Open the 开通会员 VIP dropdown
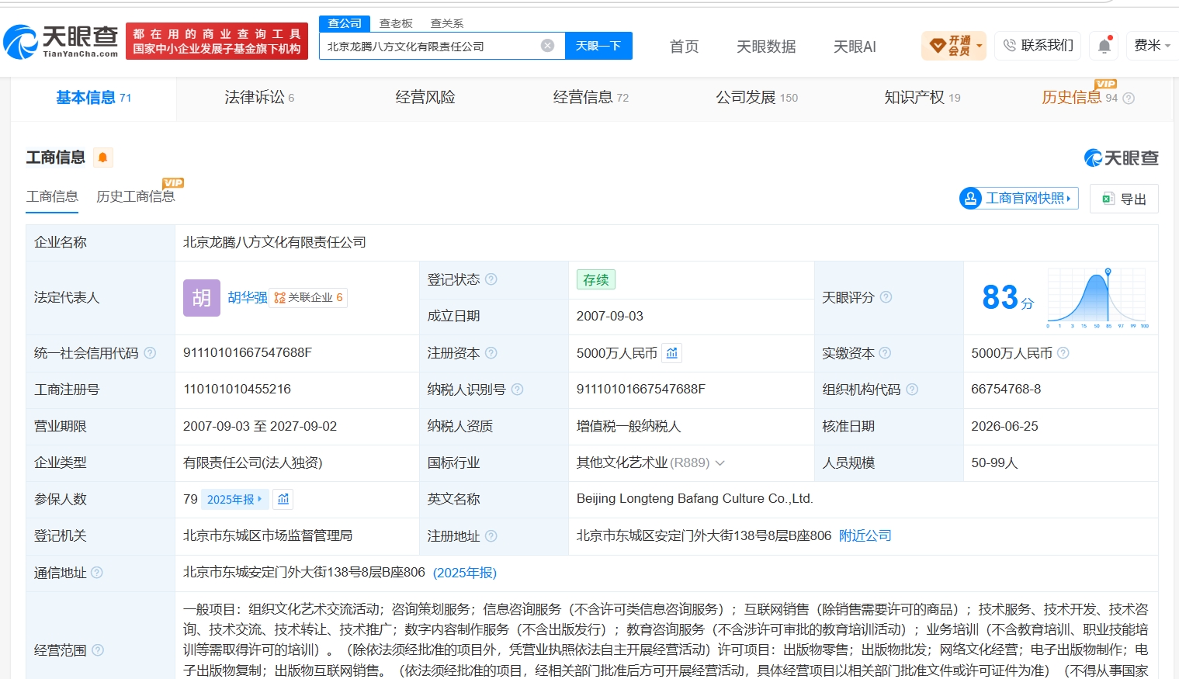The height and width of the screenshot is (679, 1179). pyautogui.click(x=954, y=46)
